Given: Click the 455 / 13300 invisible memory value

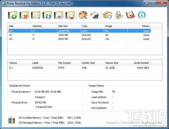Looking at the screenshot, I should [74, 118].
